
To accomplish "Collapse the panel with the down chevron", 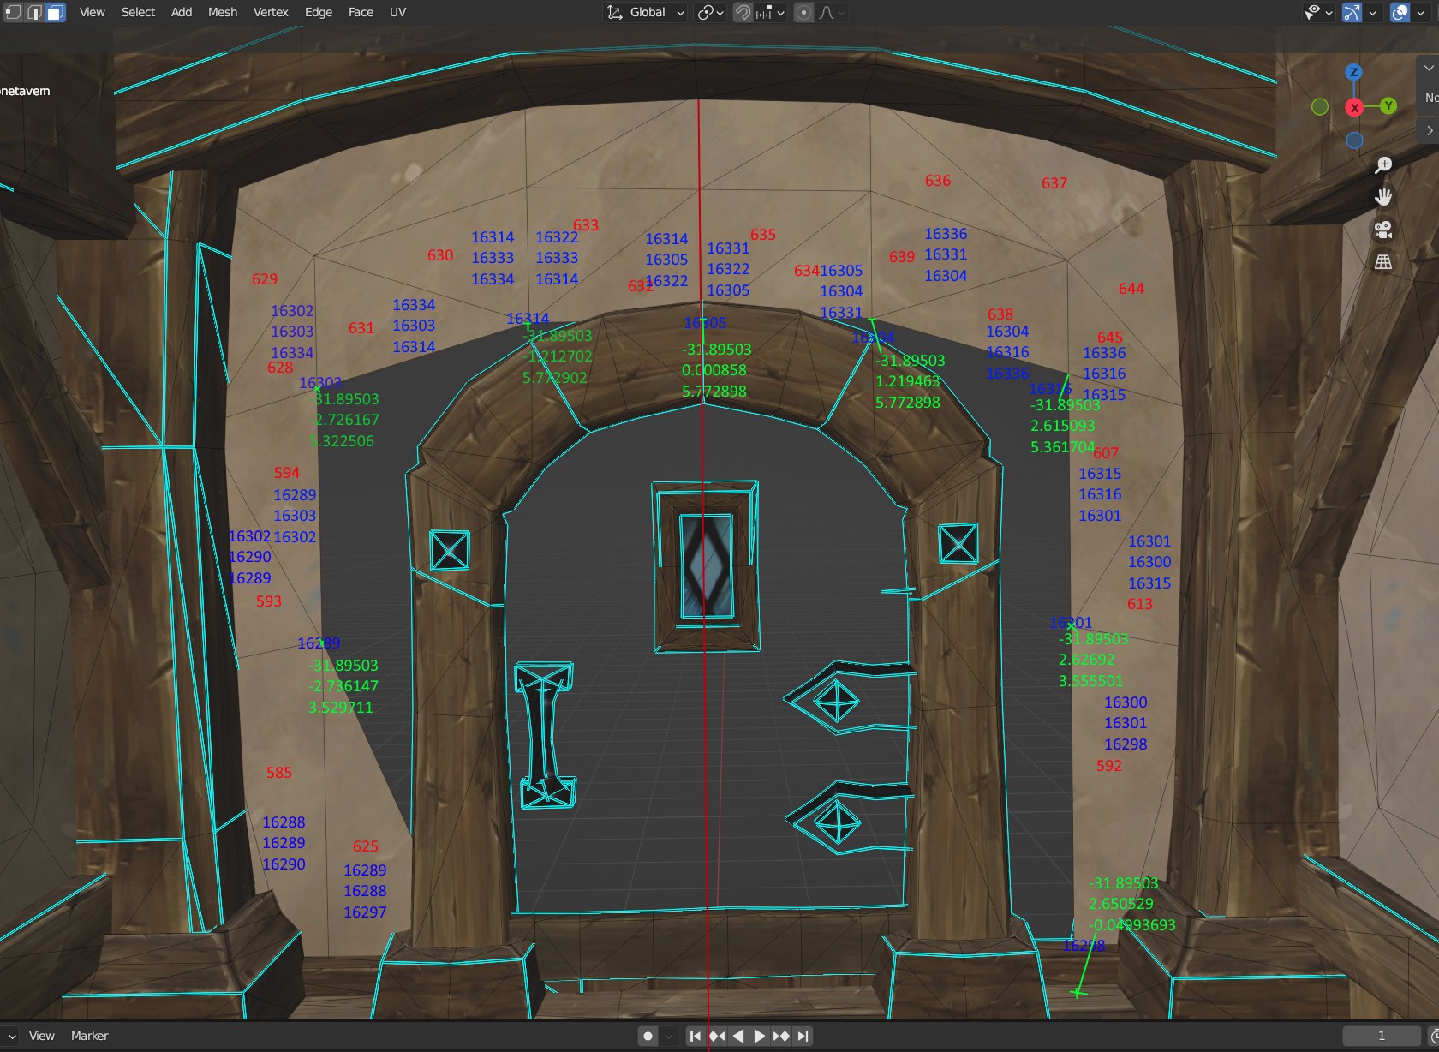I will (1428, 68).
